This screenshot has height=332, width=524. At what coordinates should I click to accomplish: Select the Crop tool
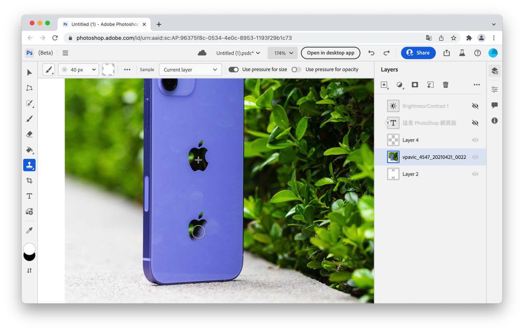pyautogui.click(x=29, y=181)
